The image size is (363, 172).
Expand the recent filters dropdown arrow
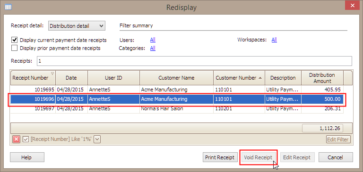click(97, 139)
